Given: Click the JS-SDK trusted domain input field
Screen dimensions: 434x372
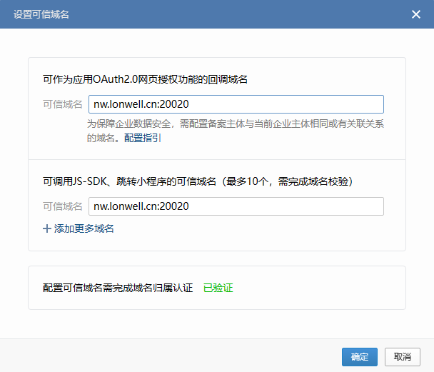Looking at the screenshot, I should coord(236,206).
